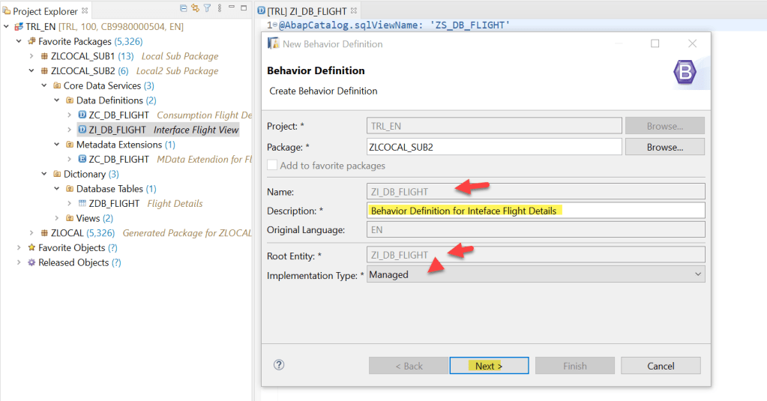Click the Next button
Viewport: 767px width, 401px height.
489,366
